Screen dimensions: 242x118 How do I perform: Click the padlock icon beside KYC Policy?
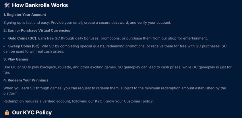pos(7,113)
